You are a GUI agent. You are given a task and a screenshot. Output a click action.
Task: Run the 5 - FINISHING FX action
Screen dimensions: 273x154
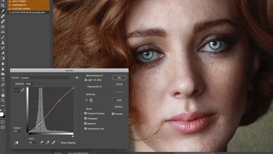tap(29, 5)
